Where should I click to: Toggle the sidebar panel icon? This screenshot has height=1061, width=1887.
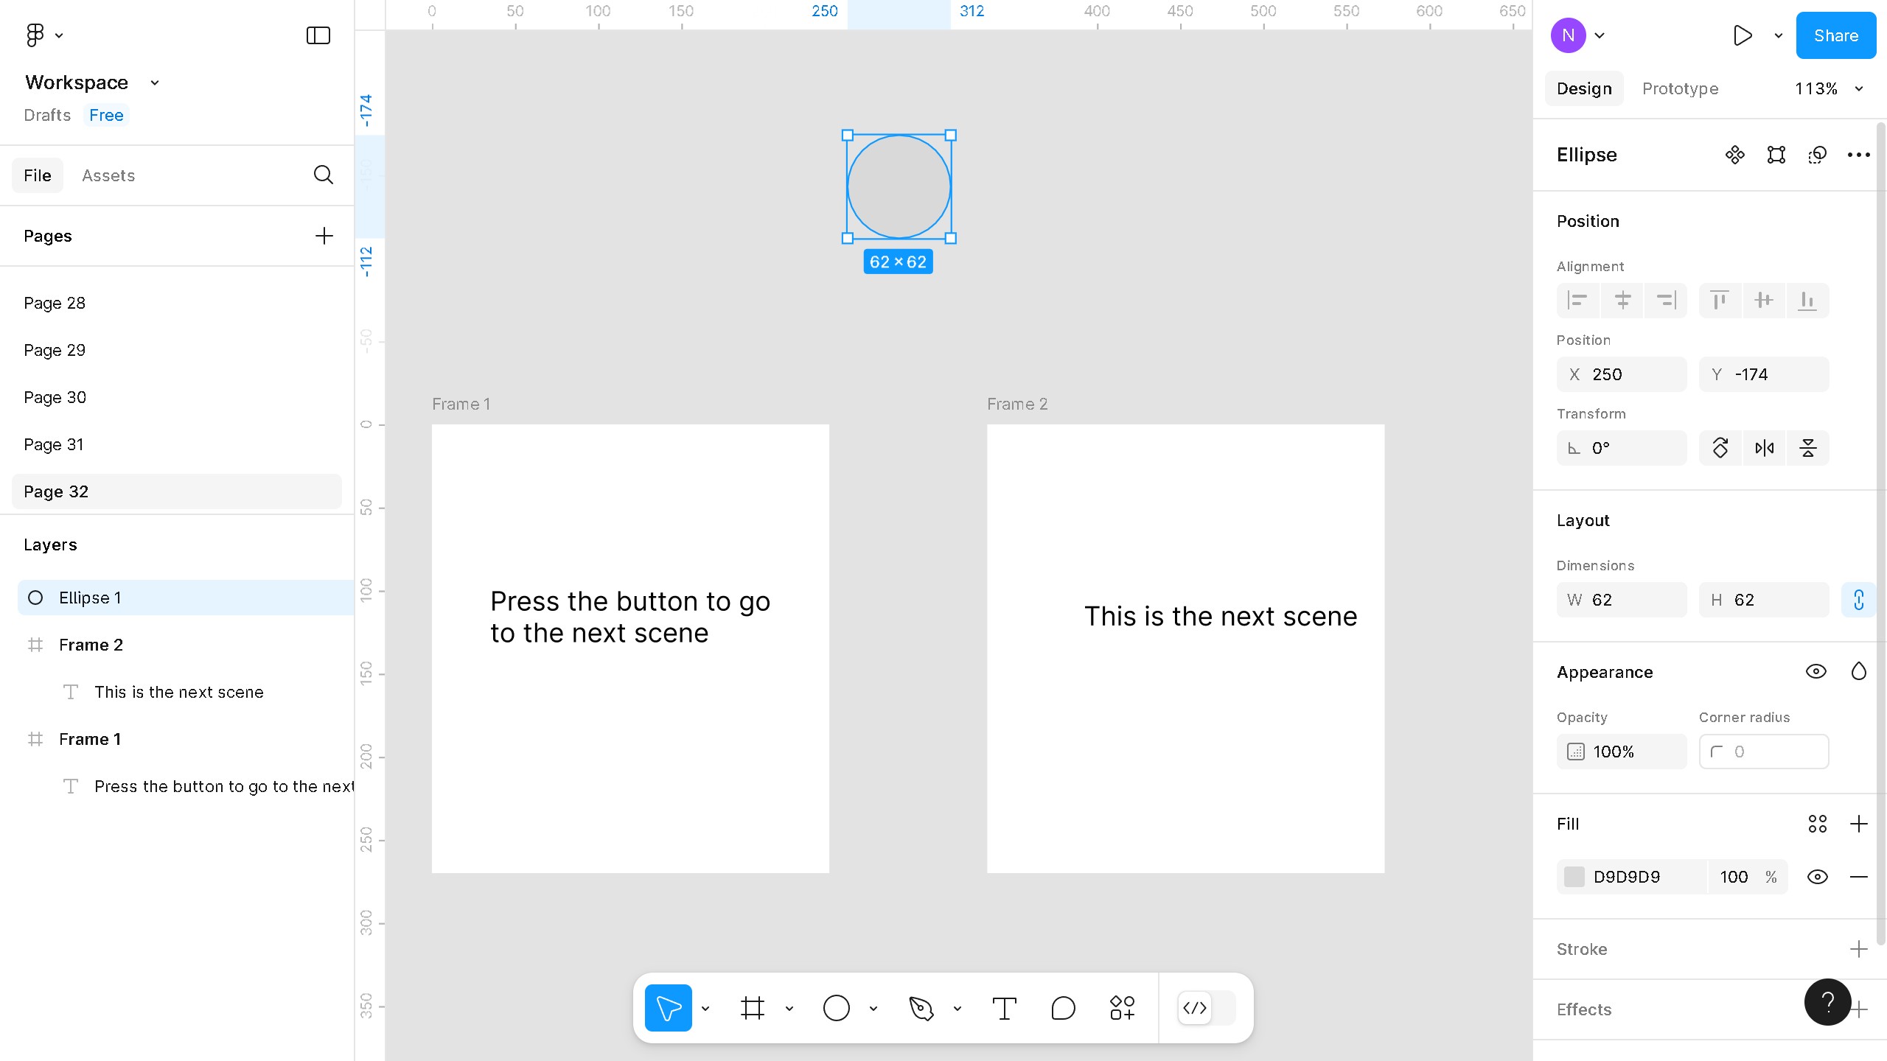click(318, 35)
